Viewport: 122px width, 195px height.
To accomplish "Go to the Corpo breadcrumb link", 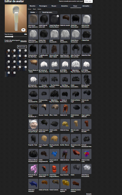I will (29, 9).
